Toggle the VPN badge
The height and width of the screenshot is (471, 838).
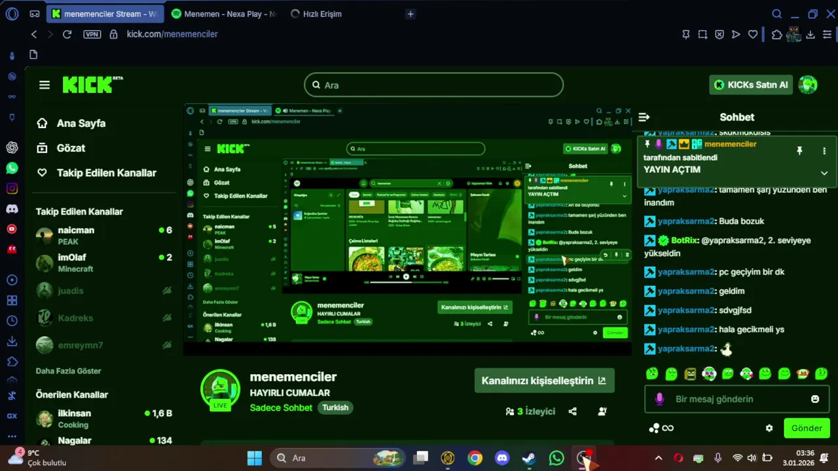point(92,34)
